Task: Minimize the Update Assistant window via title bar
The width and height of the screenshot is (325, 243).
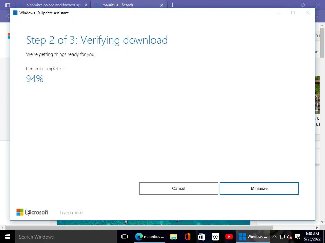Action: [279, 13]
